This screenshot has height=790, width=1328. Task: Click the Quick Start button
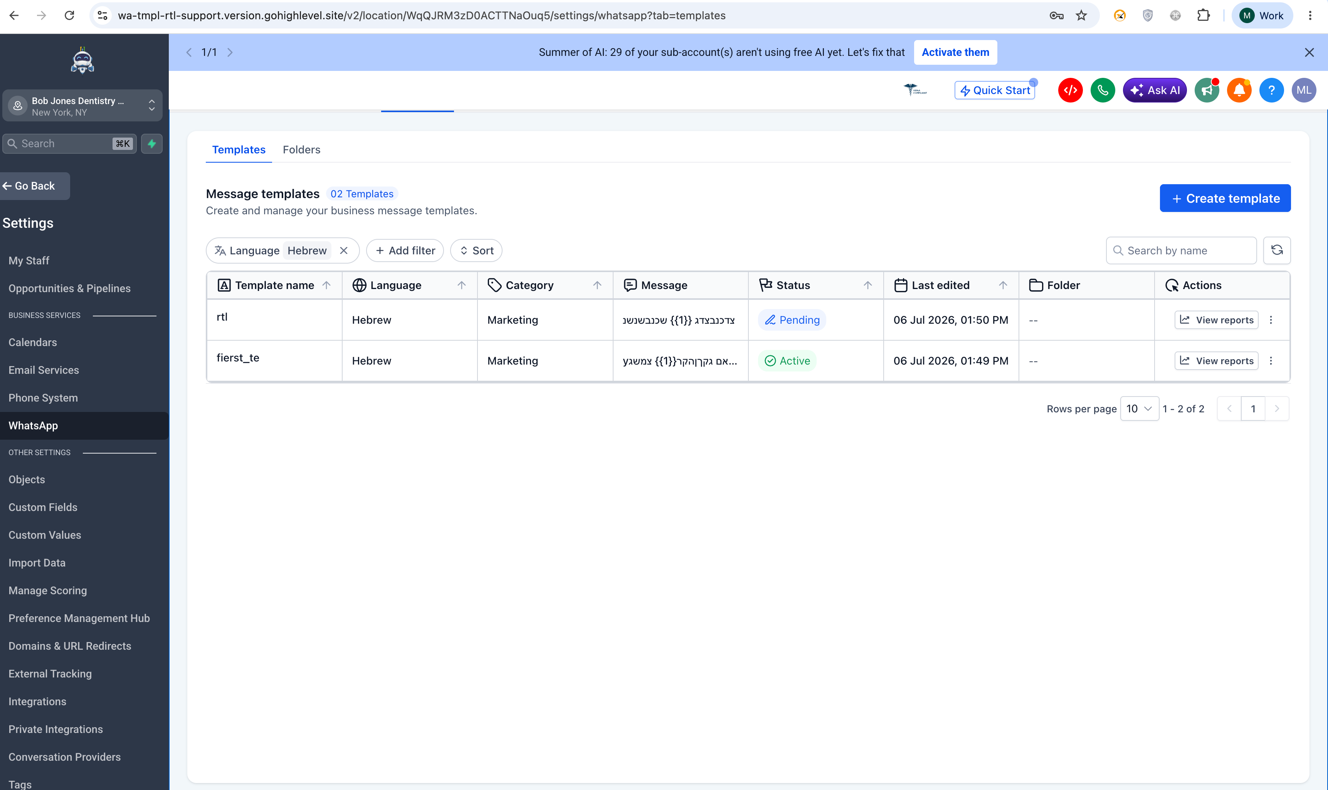tap(994, 90)
